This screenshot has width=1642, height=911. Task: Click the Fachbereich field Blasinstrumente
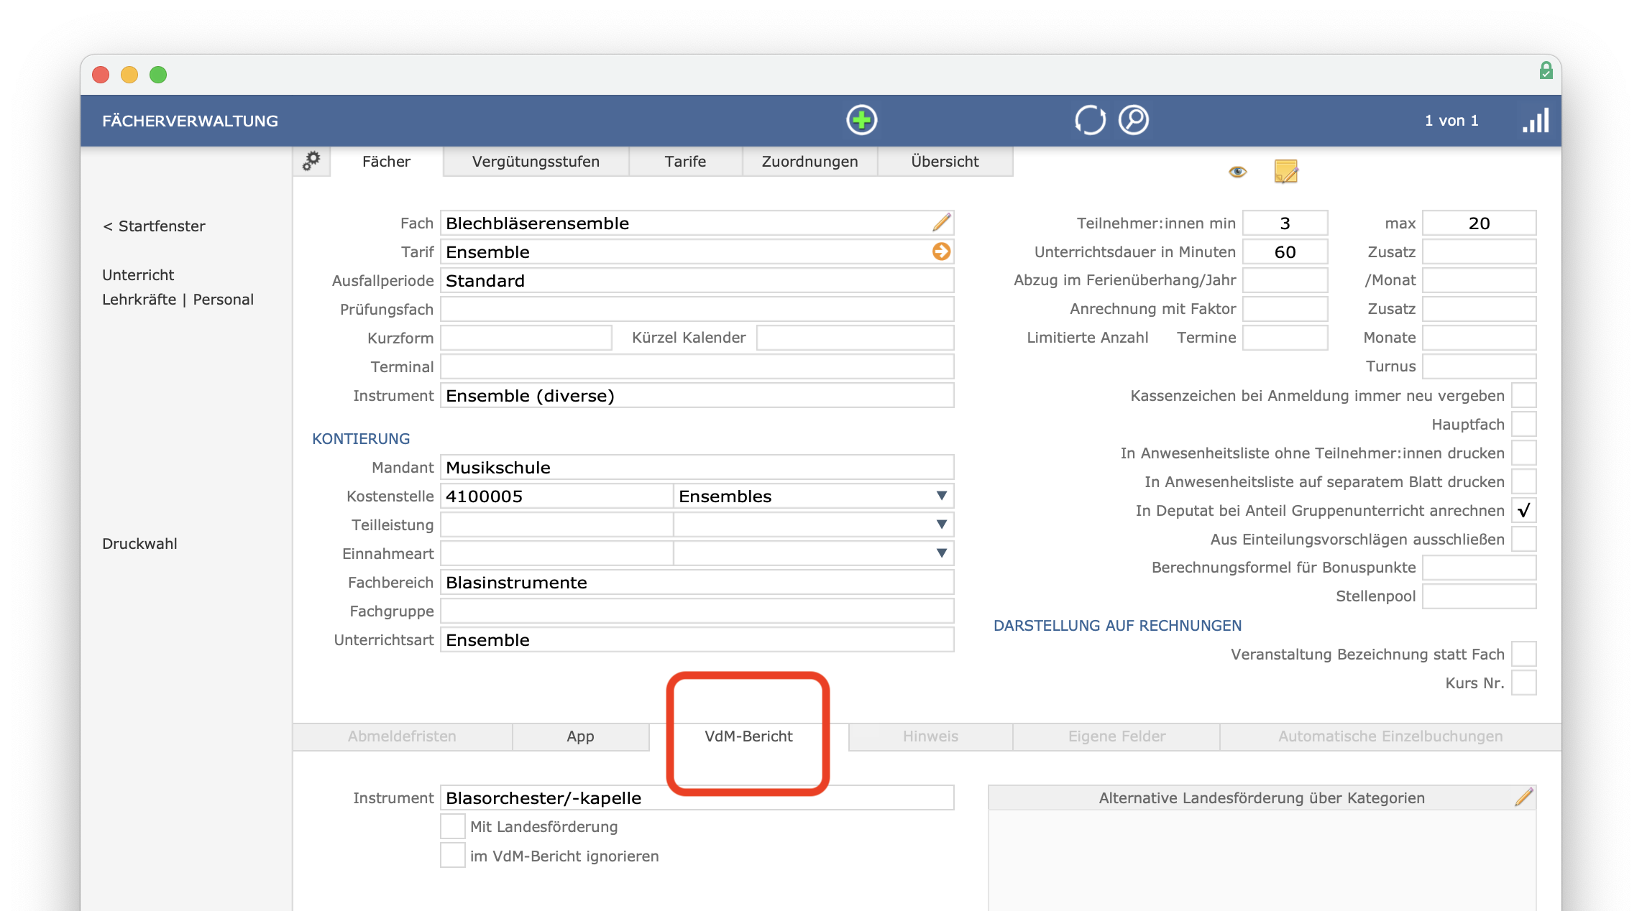(697, 582)
